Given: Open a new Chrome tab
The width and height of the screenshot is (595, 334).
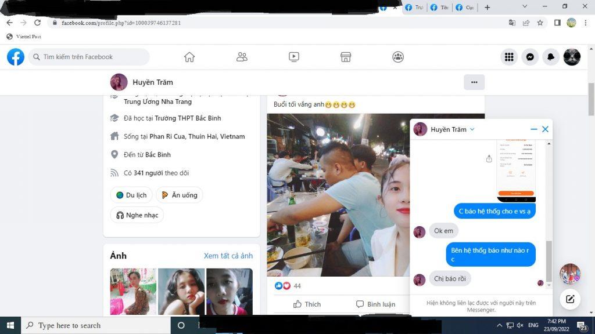Looking at the screenshot, I should click(x=487, y=8).
